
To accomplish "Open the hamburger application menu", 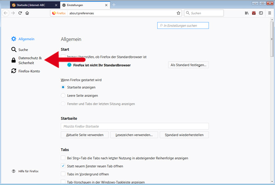I will click(x=269, y=13).
